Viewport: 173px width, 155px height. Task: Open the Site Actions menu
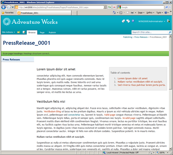(8, 32)
